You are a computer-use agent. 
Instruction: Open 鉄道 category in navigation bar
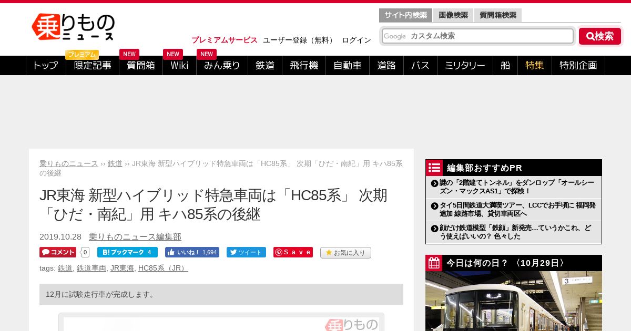tap(265, 65)
